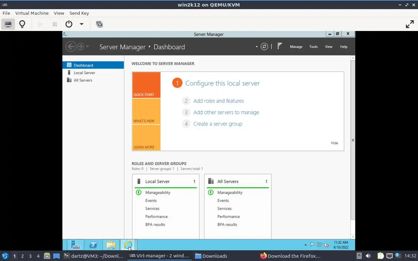Select Local Server in the left pane
418x261 pixels.
coord(93,73)
